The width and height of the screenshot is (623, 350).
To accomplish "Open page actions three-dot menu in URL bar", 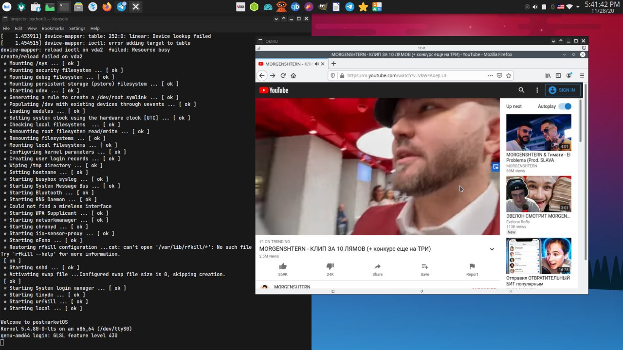I will click(490, 75).
